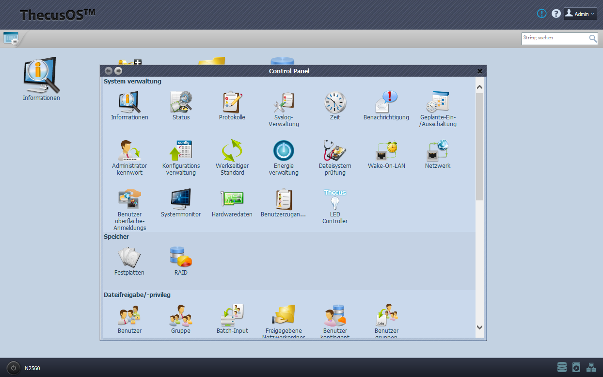Screen dimensions: 603x377
Task: Click into the String suchen search field
Action: (555, 38)
